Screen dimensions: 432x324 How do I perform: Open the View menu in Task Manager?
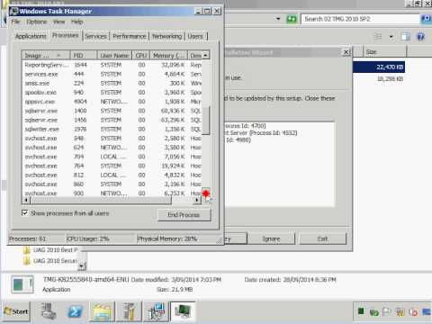pyautogui.click(x=58, y=22)
